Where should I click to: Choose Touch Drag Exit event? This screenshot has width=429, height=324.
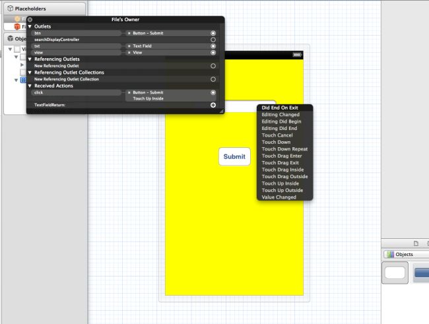285,163
